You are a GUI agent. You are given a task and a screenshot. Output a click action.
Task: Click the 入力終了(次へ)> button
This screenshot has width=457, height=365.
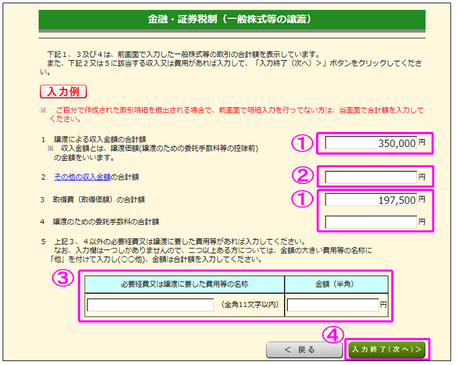[386, 349]
